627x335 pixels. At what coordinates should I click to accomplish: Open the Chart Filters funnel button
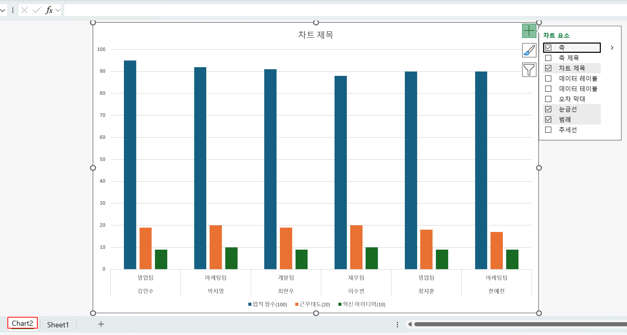(x=529, y=70)
